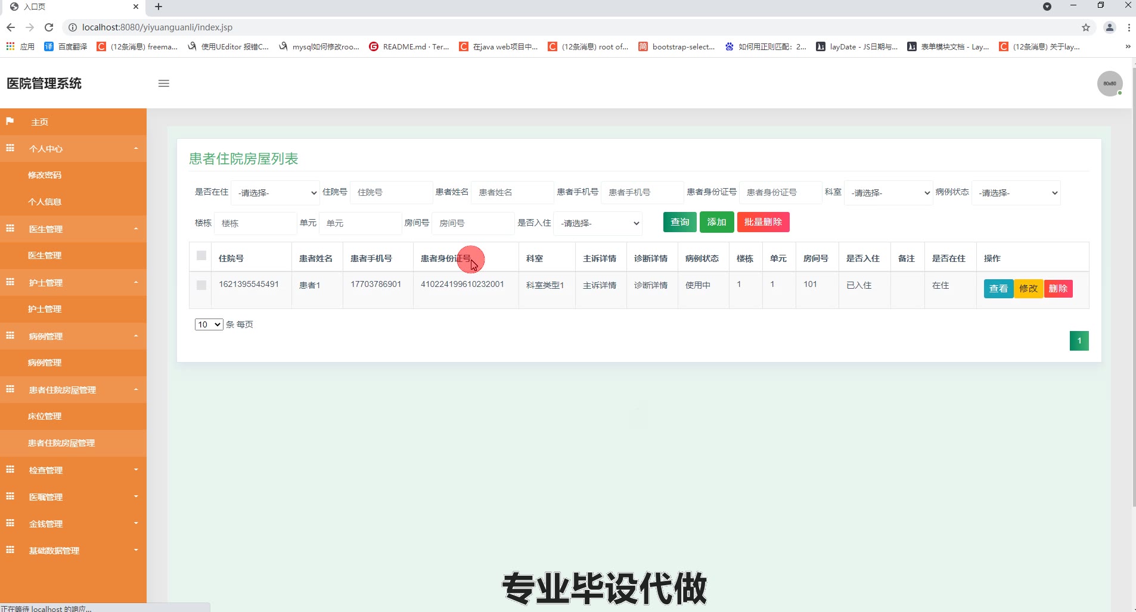
Task: Click the grid icon beside 个人中心
Action: pos(10,148)
